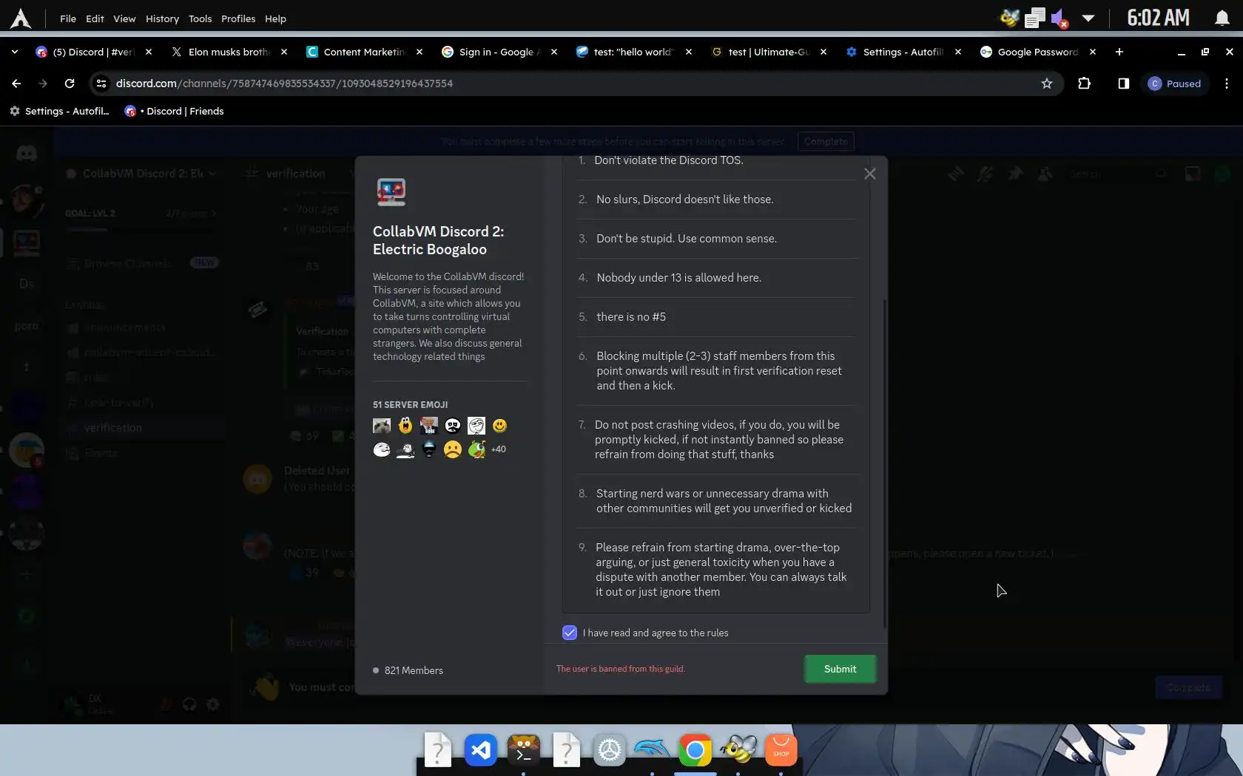
Task: Reload the Discord page
Action: click(70, 84)
